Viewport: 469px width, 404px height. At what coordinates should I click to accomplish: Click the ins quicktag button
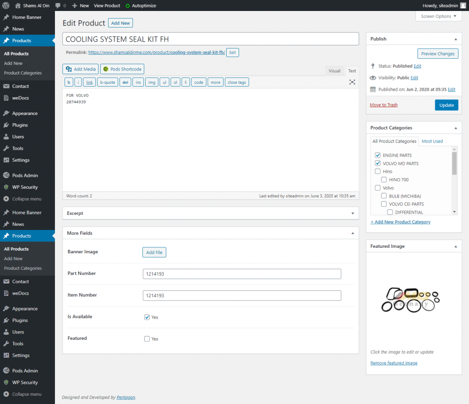(x=138, y=82)
